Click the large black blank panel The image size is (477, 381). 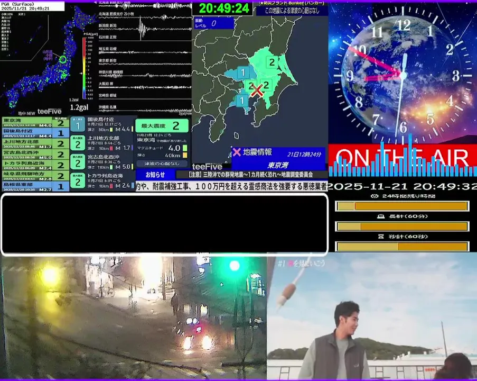165,224
